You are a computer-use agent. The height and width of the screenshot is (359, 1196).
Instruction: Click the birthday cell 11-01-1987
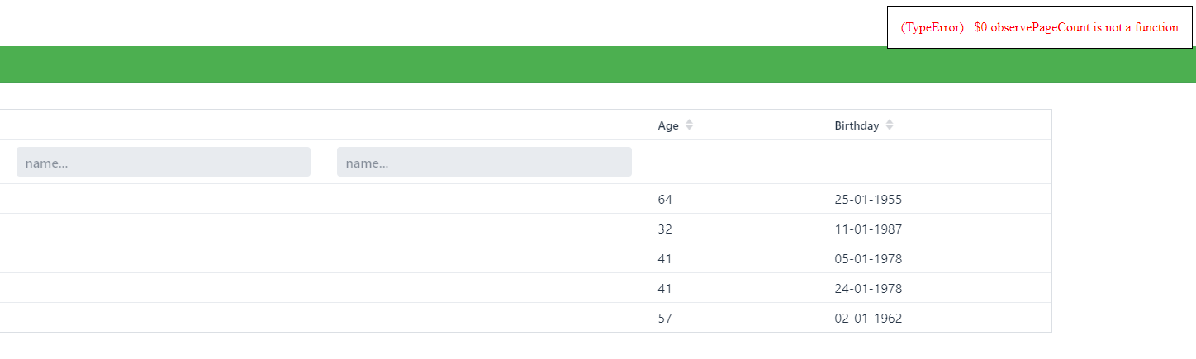pos(868,229)
